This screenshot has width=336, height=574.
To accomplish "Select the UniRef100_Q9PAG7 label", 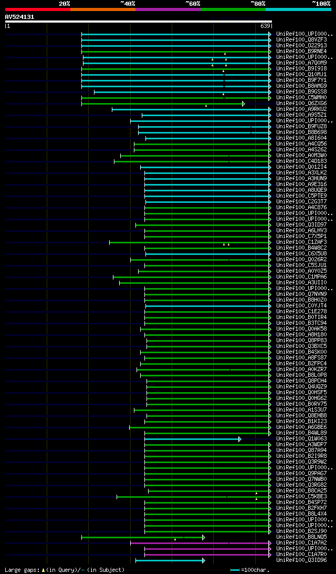I will pyautogui.click(x=302, y=473).
